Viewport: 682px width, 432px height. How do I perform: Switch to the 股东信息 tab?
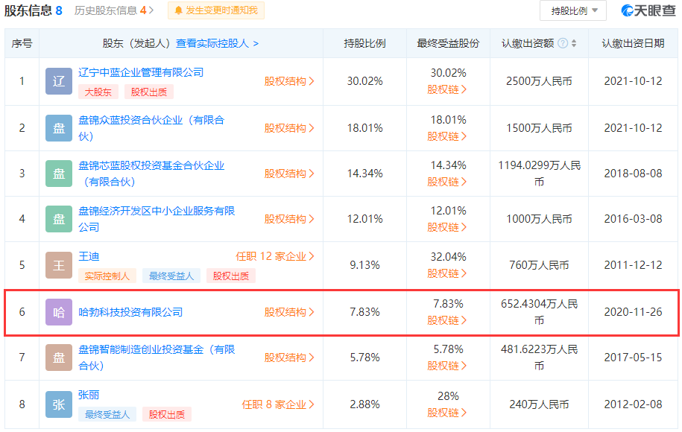click(31, 11)
